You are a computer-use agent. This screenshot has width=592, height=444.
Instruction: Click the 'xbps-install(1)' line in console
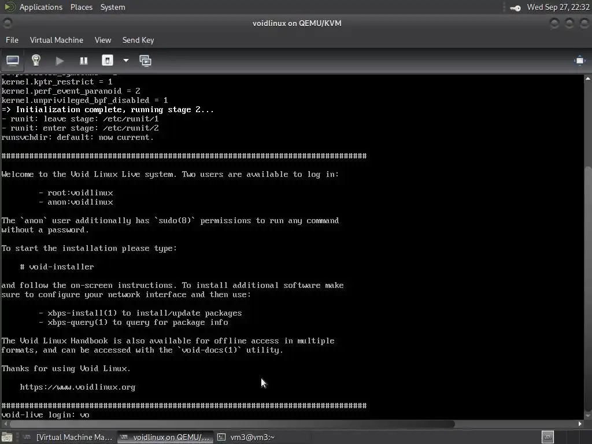pyautogui.click(x=140, y=313)
